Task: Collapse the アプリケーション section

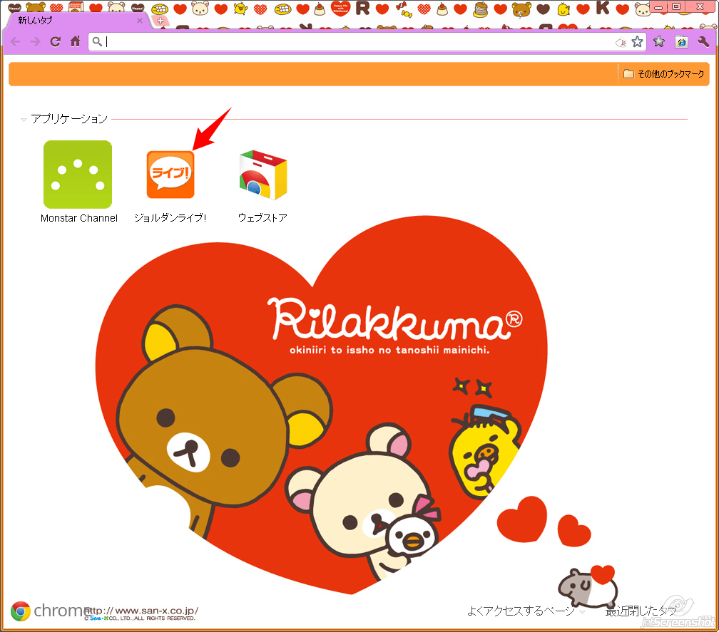Action: (24, 119)
